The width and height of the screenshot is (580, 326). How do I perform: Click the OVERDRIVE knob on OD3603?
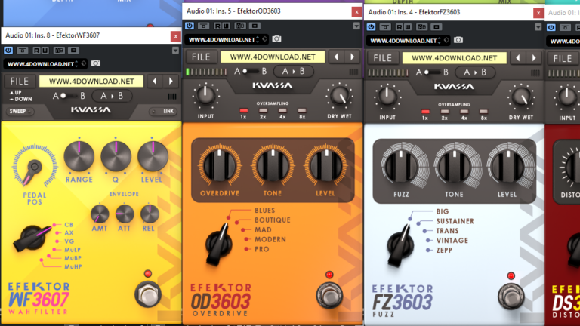pos(220,165)
